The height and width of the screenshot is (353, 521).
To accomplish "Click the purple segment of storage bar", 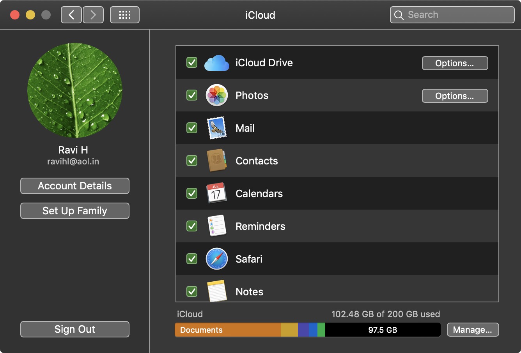I will 303,330.
